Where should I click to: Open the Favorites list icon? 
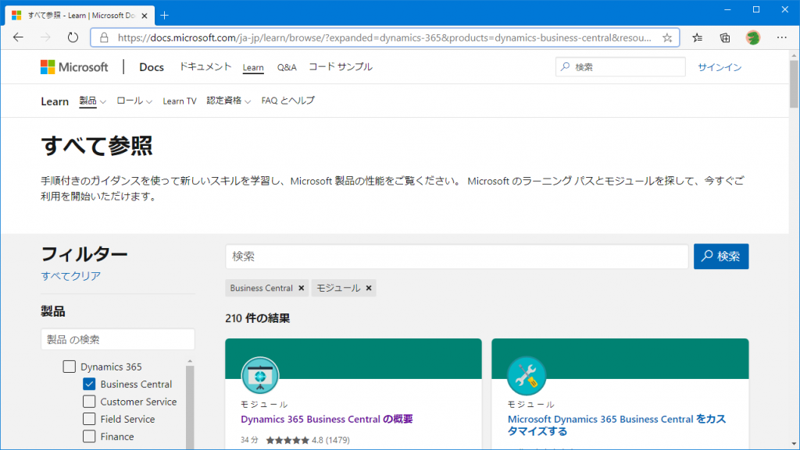[x=697, y=37]
